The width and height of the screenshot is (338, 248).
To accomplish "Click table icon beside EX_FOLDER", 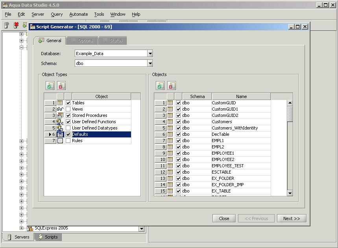I will (x=170, y=178).
